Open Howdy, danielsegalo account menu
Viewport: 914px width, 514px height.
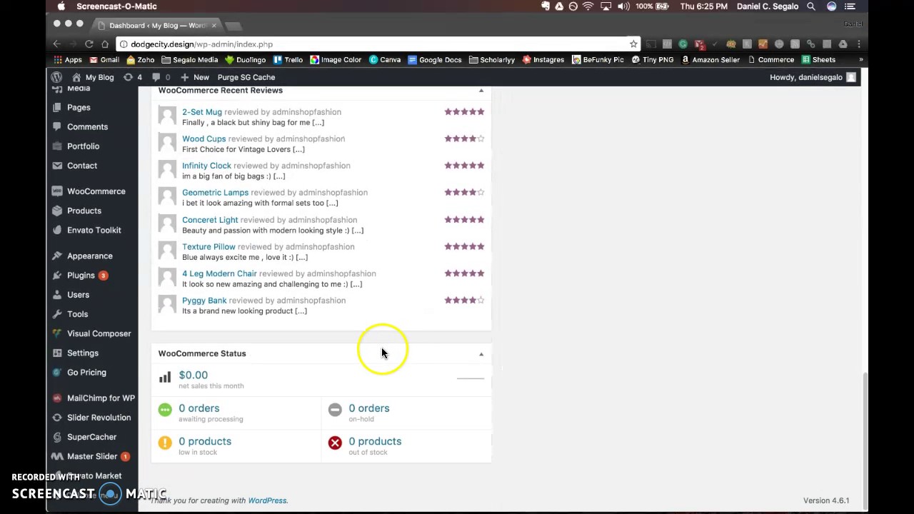pyautogui.click(x=813, y=77)
